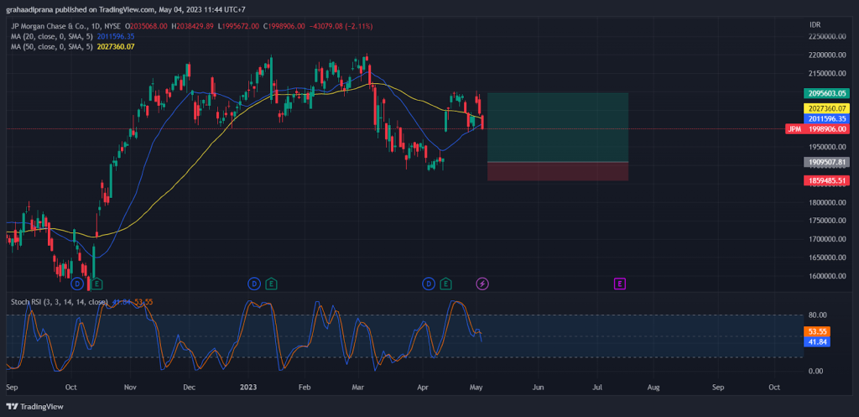The height and width of the screenshot is (417, 859).
Task: Click the 1950000.00 price axis label
Action: coord(827,147)
